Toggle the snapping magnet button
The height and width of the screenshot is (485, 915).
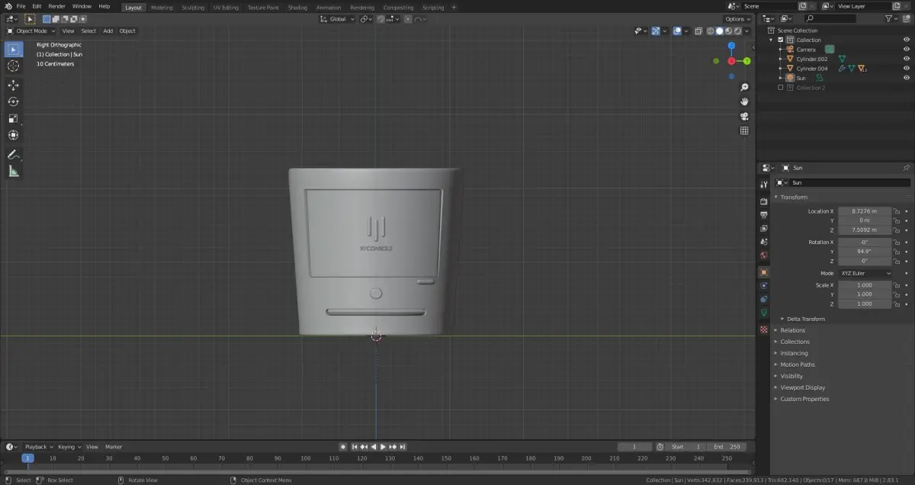coord(380,19)
